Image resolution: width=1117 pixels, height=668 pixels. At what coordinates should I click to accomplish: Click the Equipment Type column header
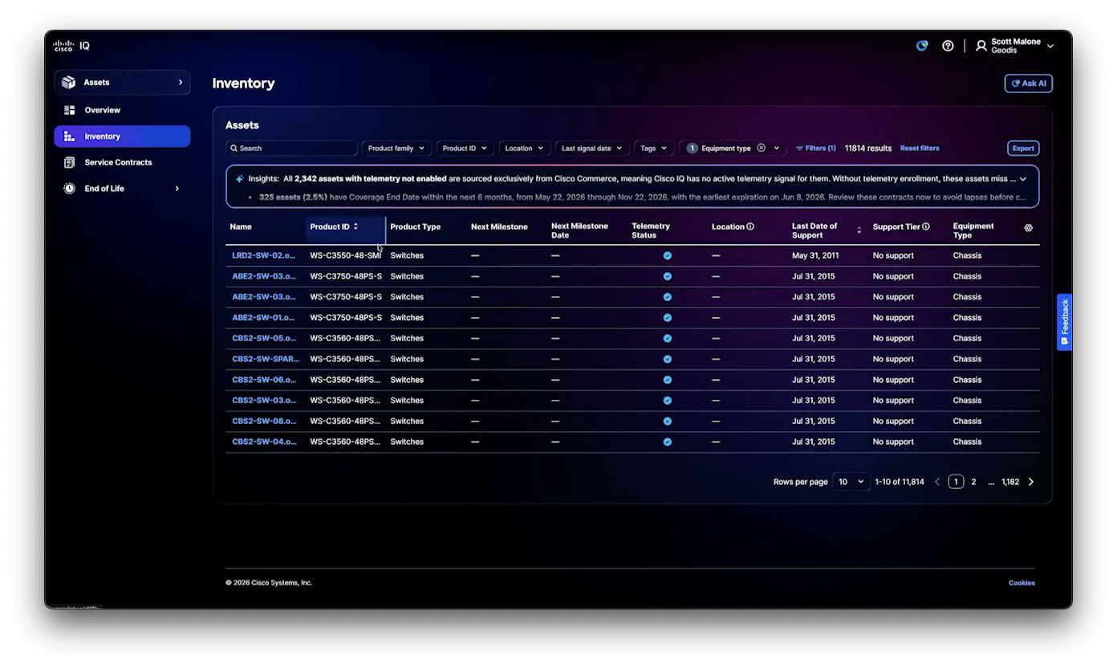[973, 230]
